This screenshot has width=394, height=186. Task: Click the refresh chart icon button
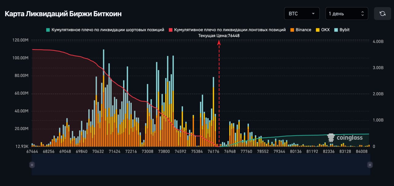point(382,14)
